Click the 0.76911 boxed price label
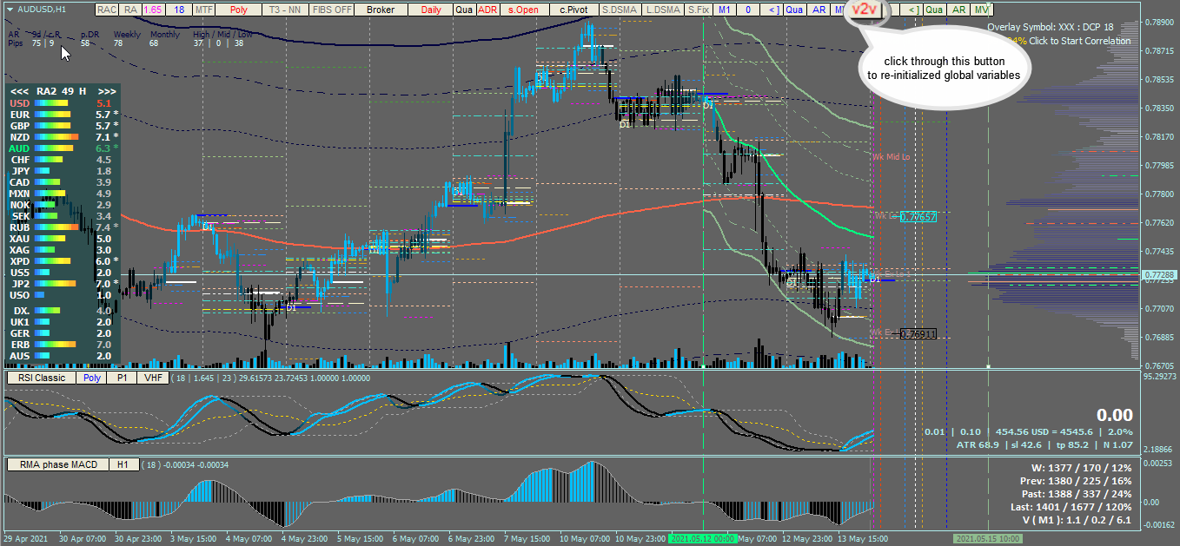Image resolution: width=1180 pixels, height=546 pixels. 917,333
